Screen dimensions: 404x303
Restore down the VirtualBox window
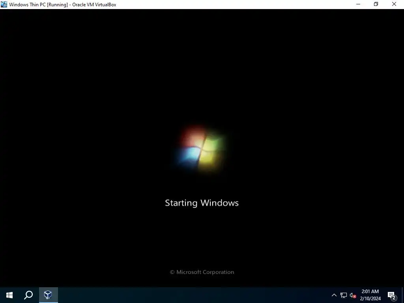click(x=376, y=4)
